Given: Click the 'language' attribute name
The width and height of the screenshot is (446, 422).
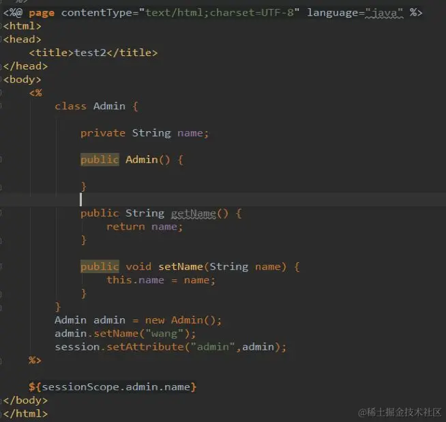Looking at the screenshot, I should 333,13.
